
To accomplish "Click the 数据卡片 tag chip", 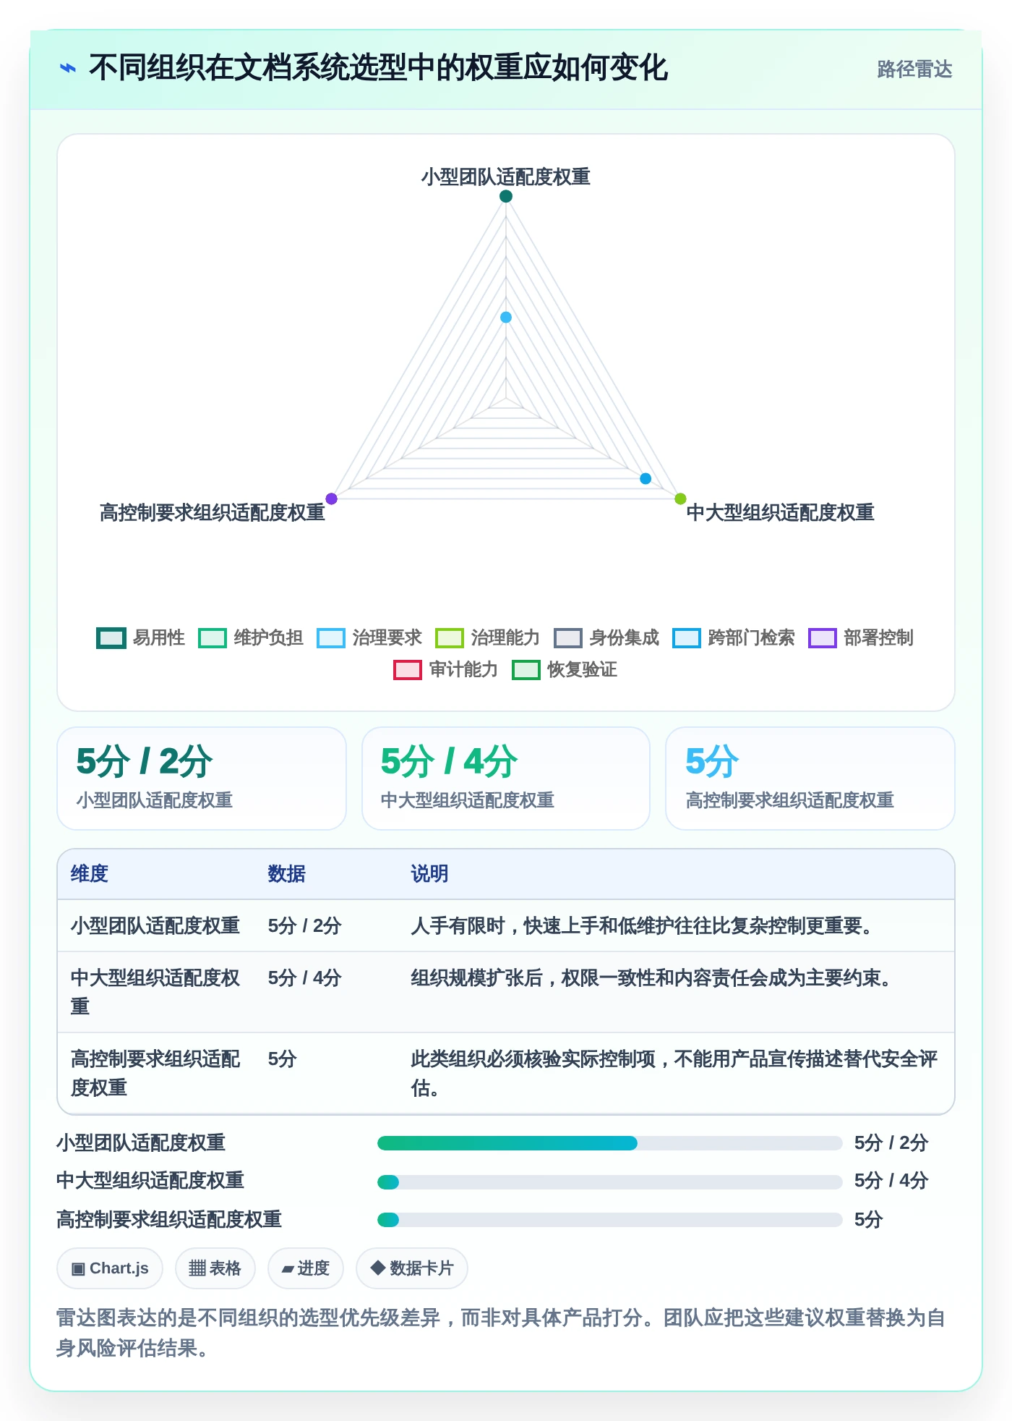I will (412, 1268).
